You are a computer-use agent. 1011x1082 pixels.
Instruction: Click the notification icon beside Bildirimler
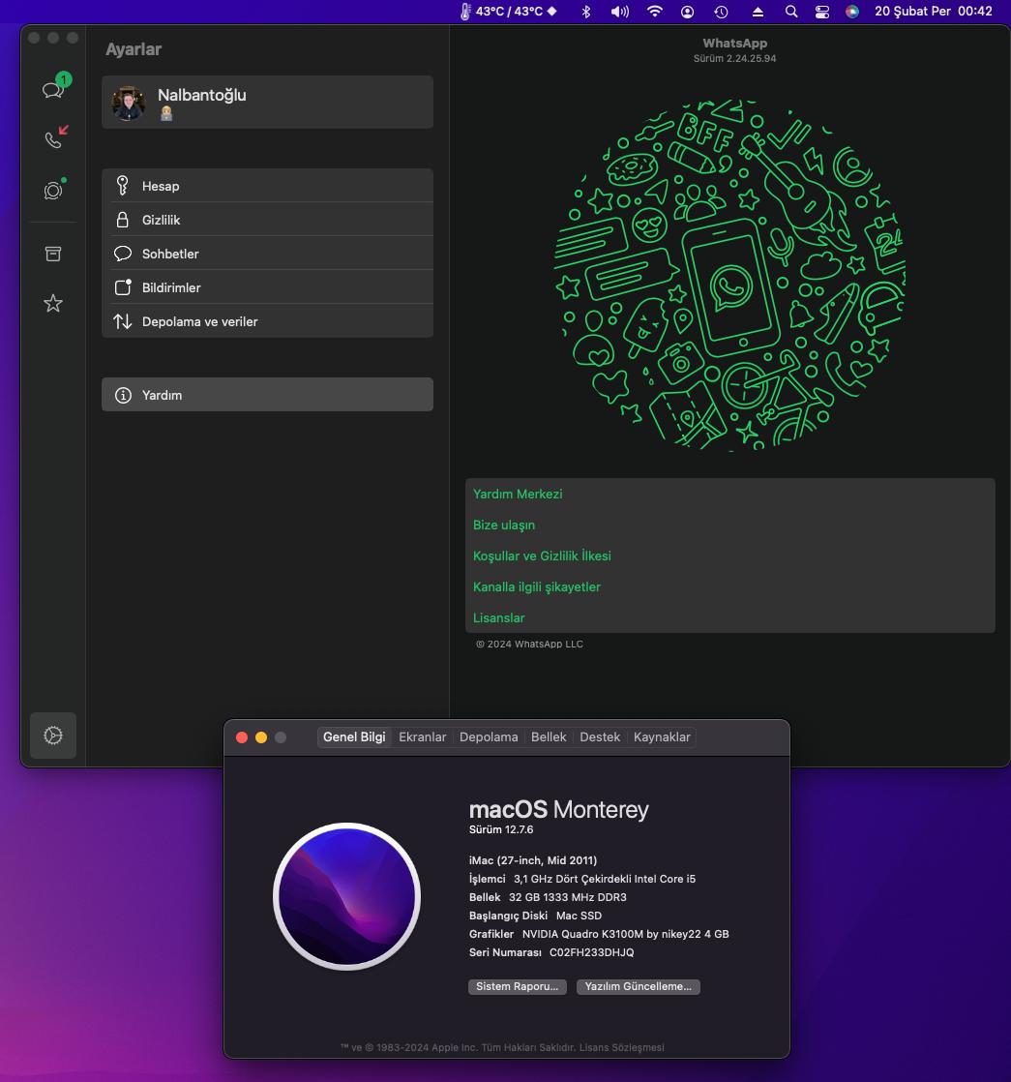(x=123, y=287)
